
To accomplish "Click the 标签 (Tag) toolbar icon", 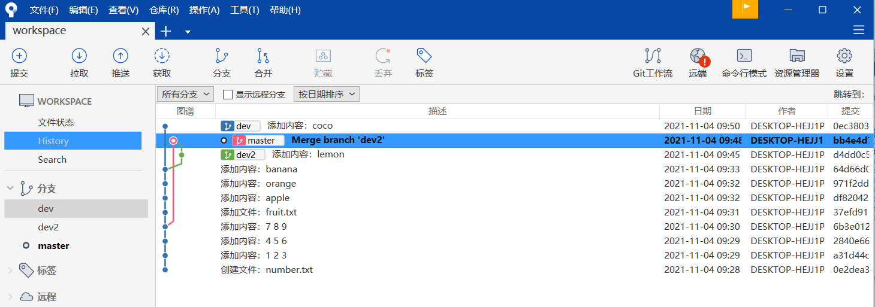I will [x=424, y=56].
